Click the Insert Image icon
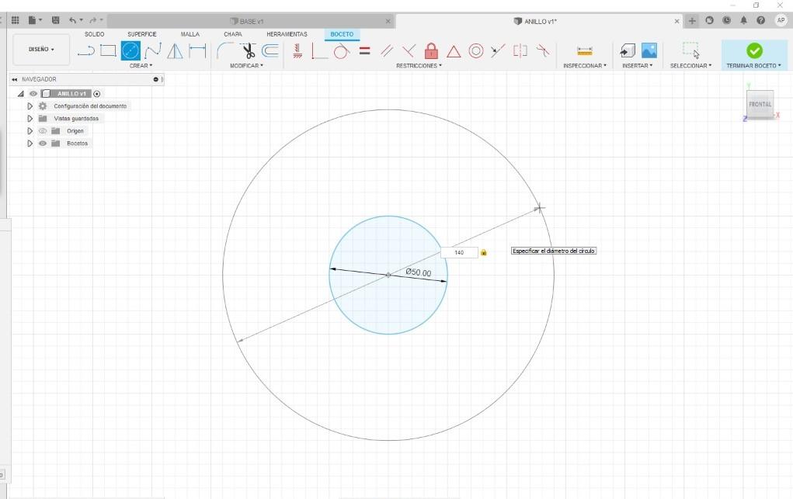The image size is (793, 499). pos(649,51)
